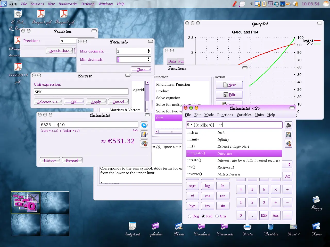Viewport: 330px width, 247px height.
Task: Click the blue execute icon in Qalculate! window
Action: pyautogui.click(x=144, y=125)
